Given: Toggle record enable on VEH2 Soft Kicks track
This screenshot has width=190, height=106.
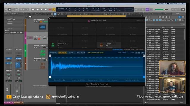Looking at the screenshot, I should (39, 39).
